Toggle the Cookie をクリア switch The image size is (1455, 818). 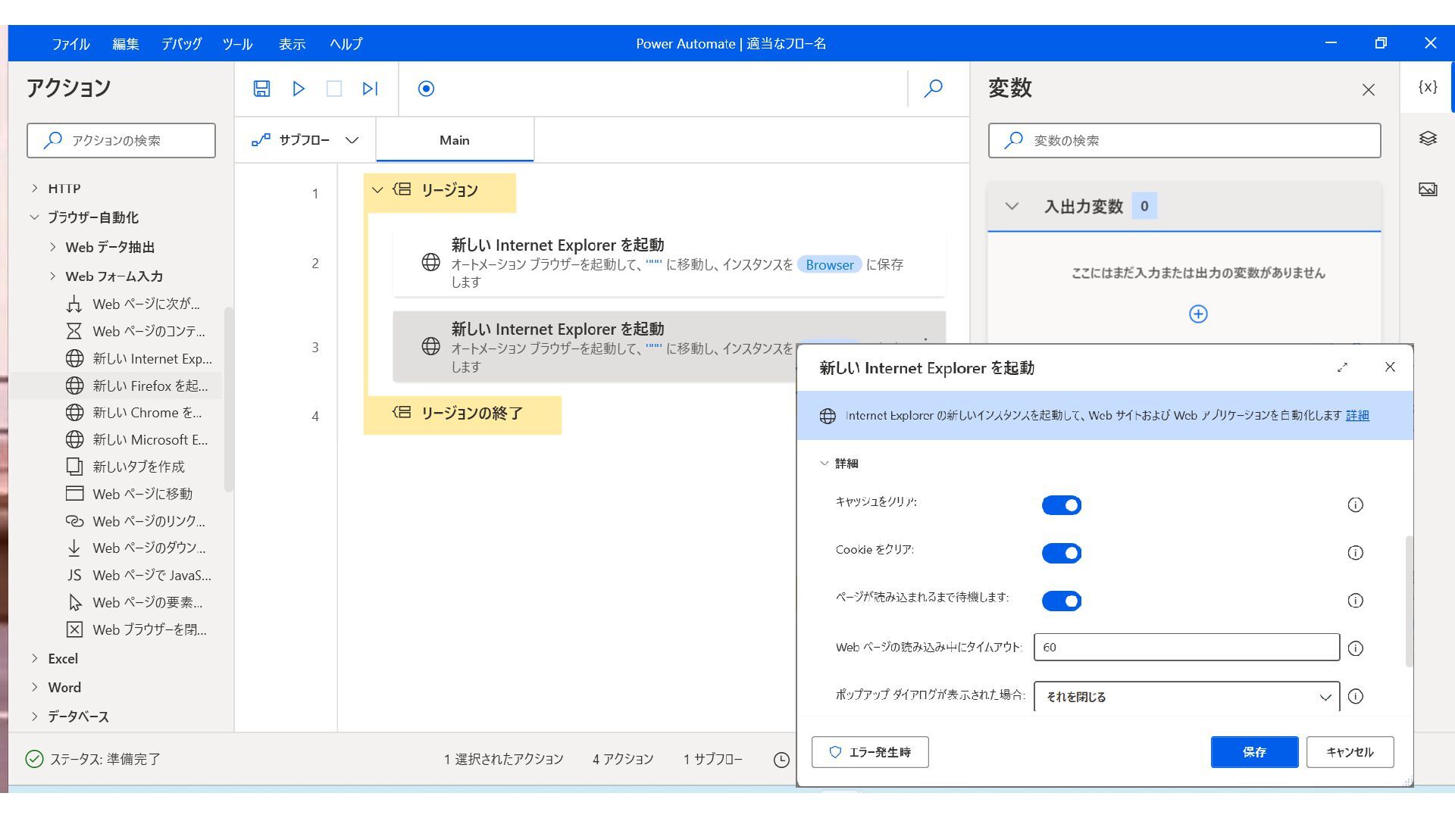tap(1061, 553)
